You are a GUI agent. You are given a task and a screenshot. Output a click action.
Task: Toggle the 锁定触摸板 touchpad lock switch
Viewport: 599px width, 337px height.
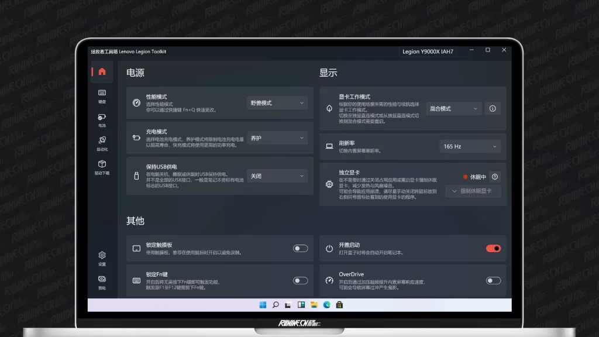coord(300,249)
